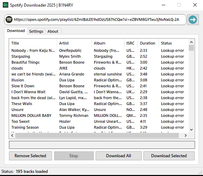203x176 pixels.
Task: Click the horizontal scrollbar right arrow
Action: pos(186,136)
